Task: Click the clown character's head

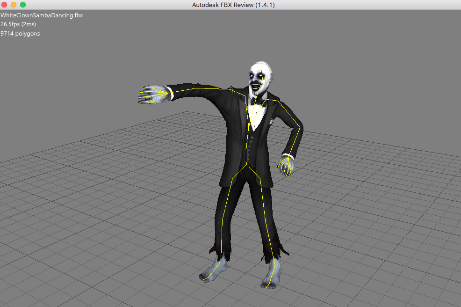Action: (261, 78)
